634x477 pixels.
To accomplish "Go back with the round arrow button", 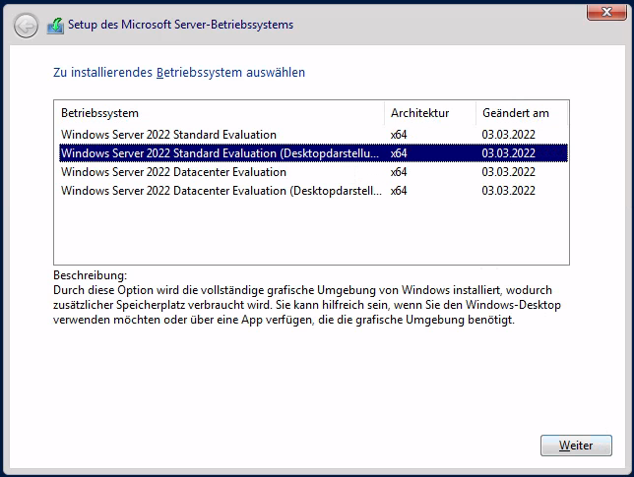I will click(26, 26).
